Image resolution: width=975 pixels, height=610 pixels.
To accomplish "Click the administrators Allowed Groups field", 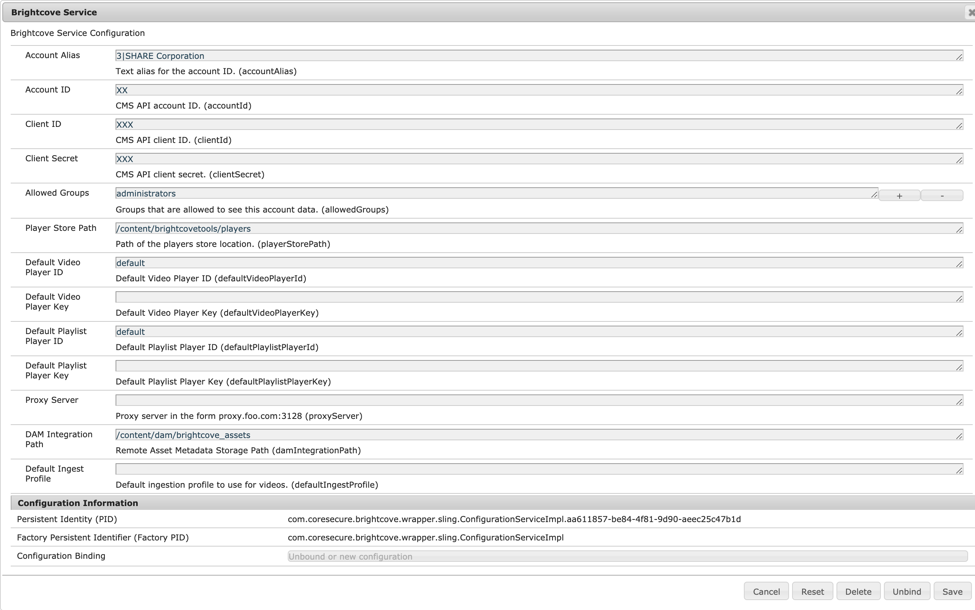I will click(x=485, y=193).
